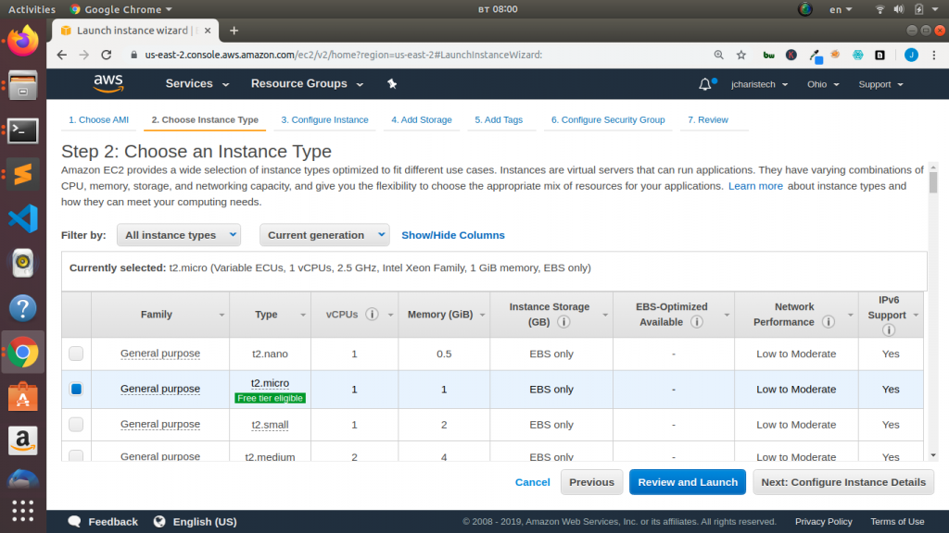Open the Bitwarden extension icon
The height and width of the screenshot is (533, 949).
[768, 55]
